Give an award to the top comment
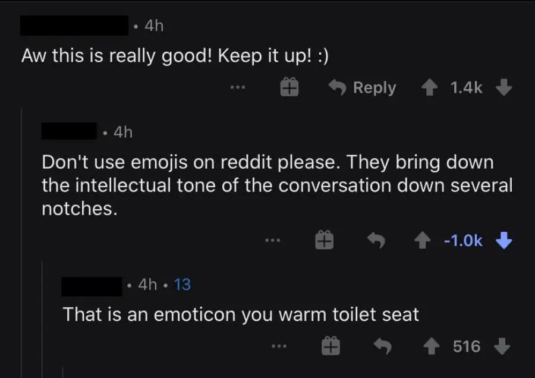 (289, 87)
